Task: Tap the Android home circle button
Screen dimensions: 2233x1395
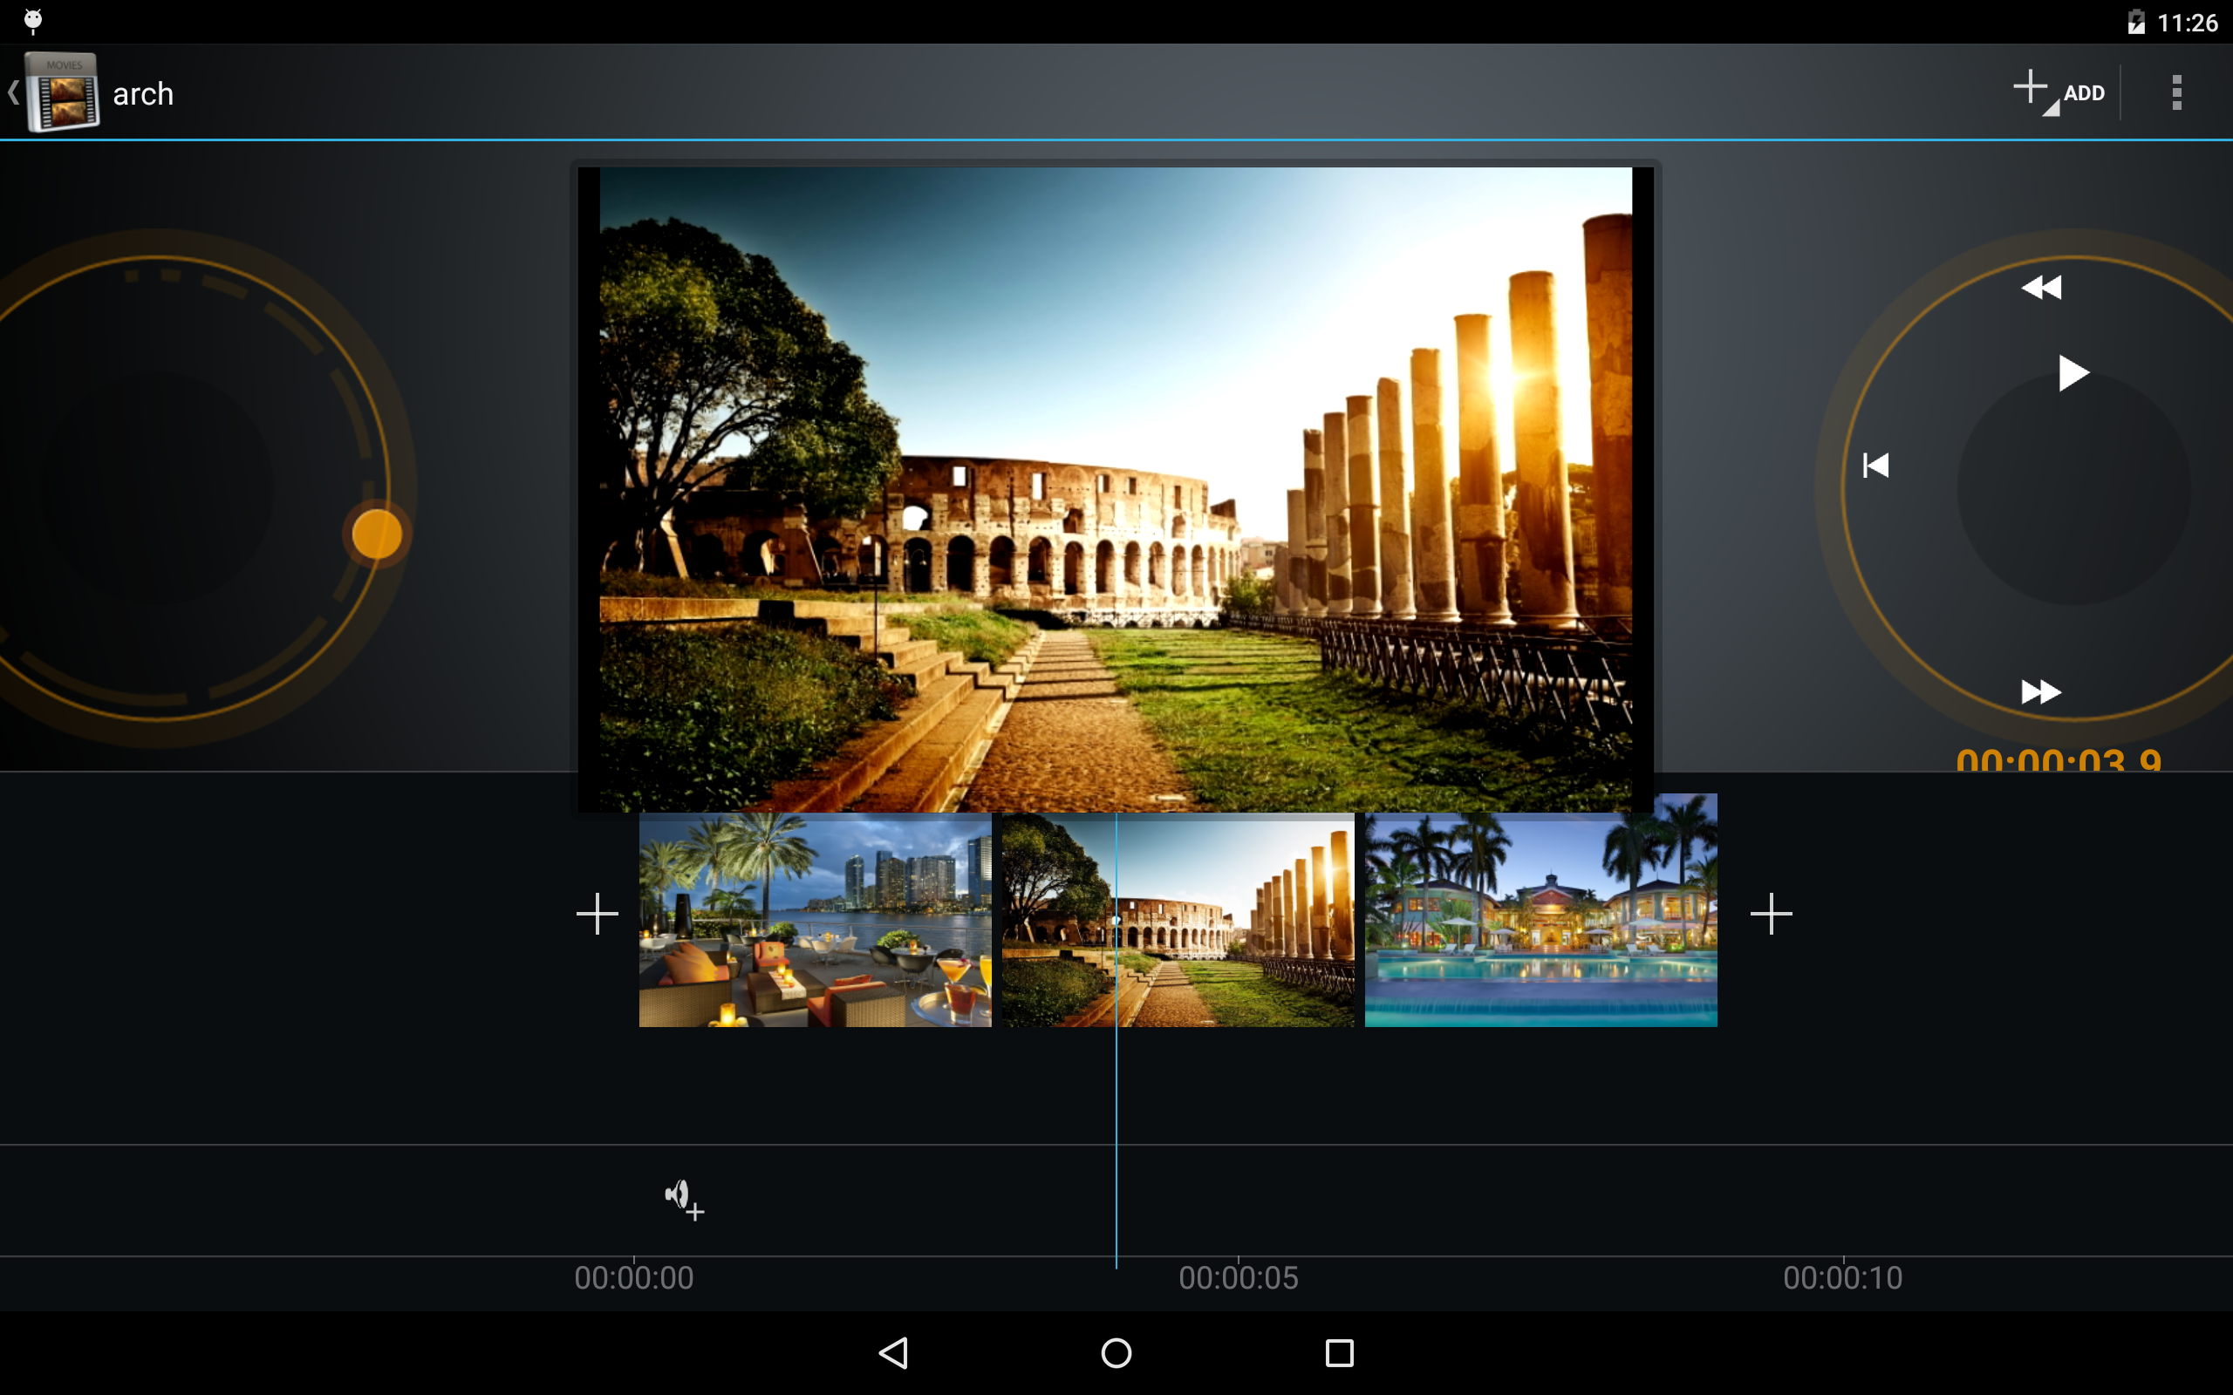Action: tap(1116, 1352)
